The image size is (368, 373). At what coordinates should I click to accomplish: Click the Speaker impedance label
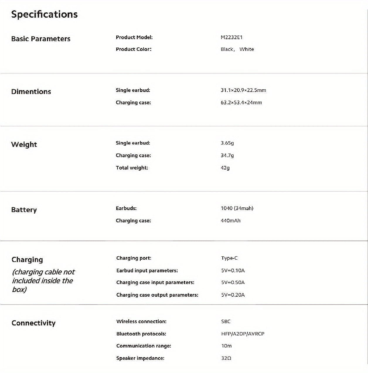tap(140, 358)
